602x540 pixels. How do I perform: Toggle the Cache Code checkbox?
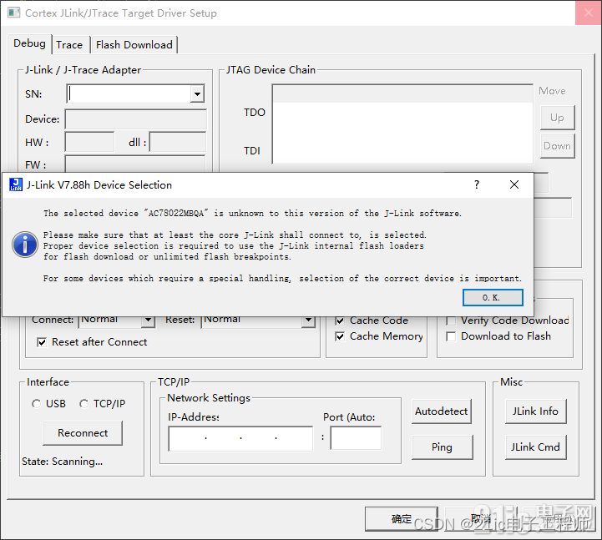(x=340, y=320)
